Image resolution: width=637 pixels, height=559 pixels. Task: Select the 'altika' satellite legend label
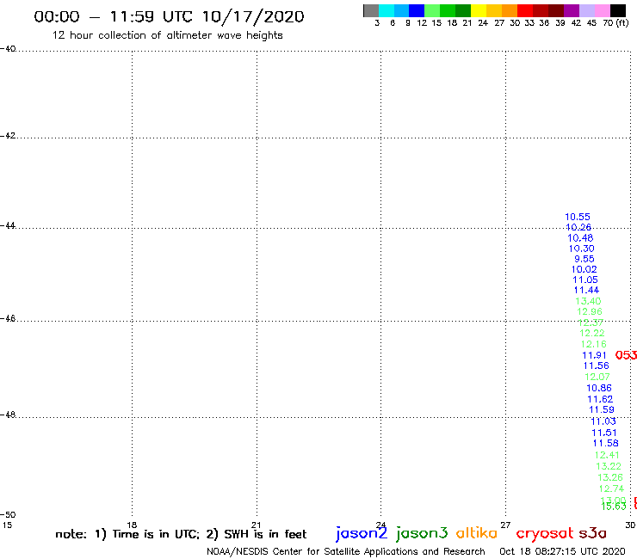pos(477,533)
